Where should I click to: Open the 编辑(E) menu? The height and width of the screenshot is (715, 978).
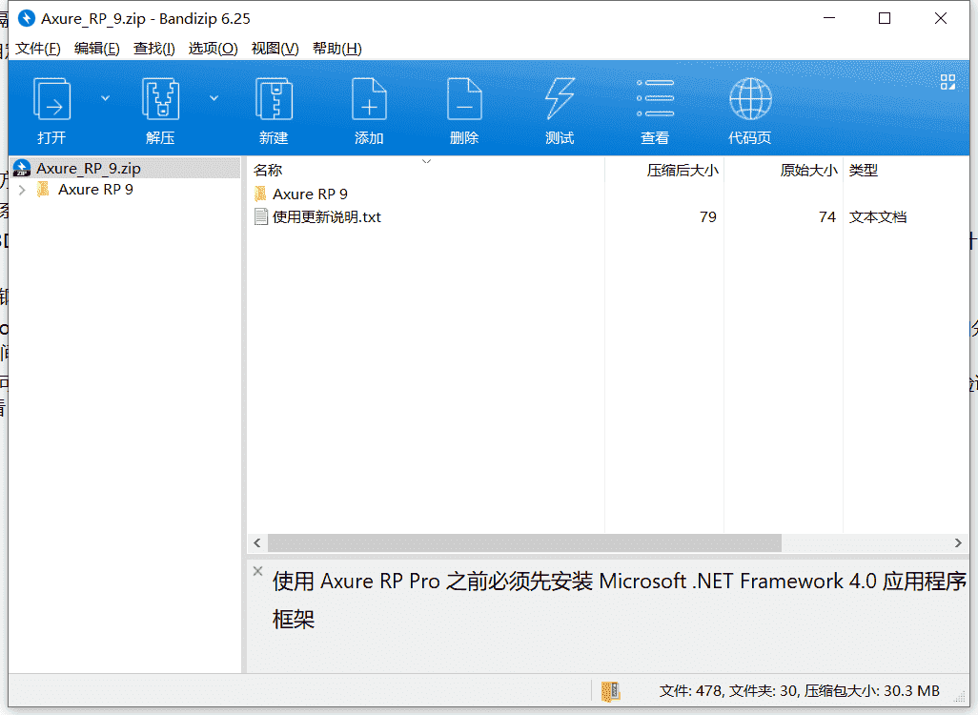point(96,48)
